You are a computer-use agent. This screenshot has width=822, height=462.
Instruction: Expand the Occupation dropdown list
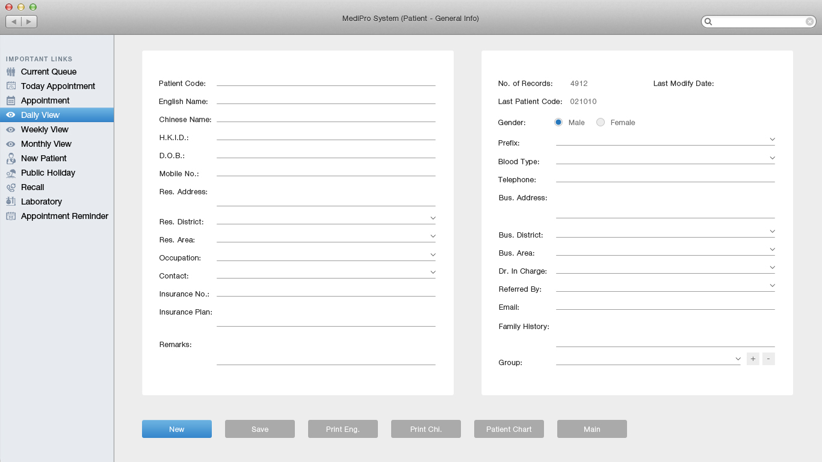(x=433, y=254)
